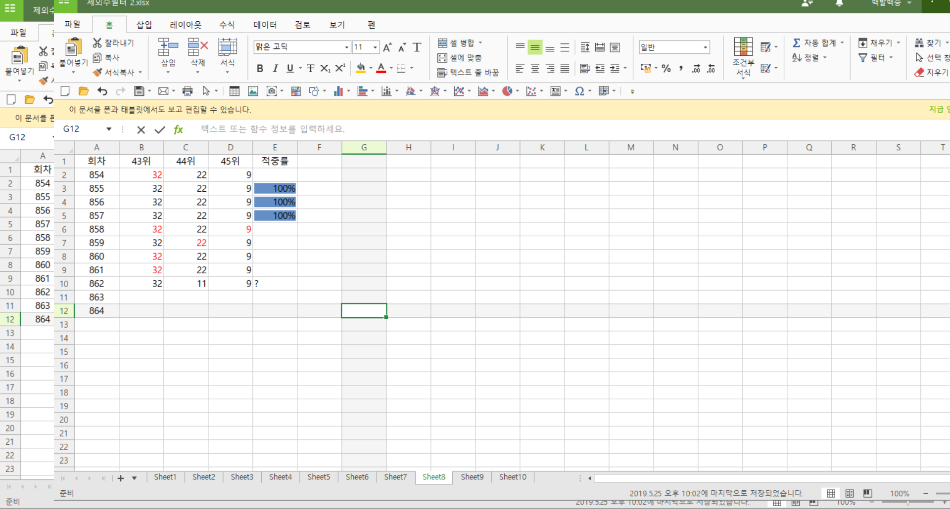Switch to the Sheet9 tab
The height and width of the screenshot is (509, 950).
[472, 477]
